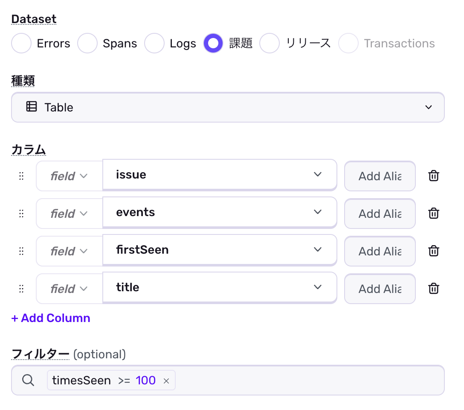This screenshot has width=464, height=410.
Task: Edit the 100 value in filter
Action: coord(146,380)
